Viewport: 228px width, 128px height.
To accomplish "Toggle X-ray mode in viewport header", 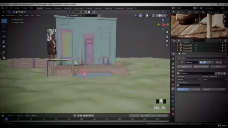I will click(153, 15).
